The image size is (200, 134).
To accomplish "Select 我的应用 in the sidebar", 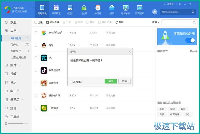I will [16, 38].
